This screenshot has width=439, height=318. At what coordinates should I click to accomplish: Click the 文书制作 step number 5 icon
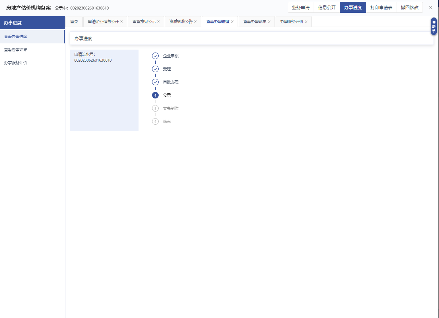coord(155,108)
